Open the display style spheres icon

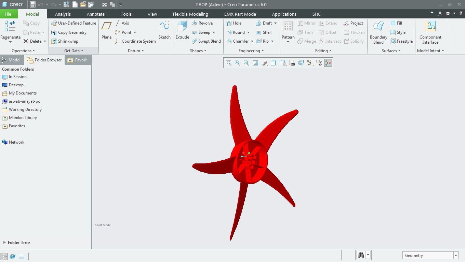[265, 63]
